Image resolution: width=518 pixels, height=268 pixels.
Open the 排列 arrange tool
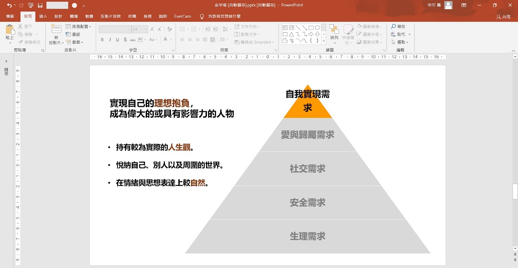pyautogui.click(x=334, y=34)
